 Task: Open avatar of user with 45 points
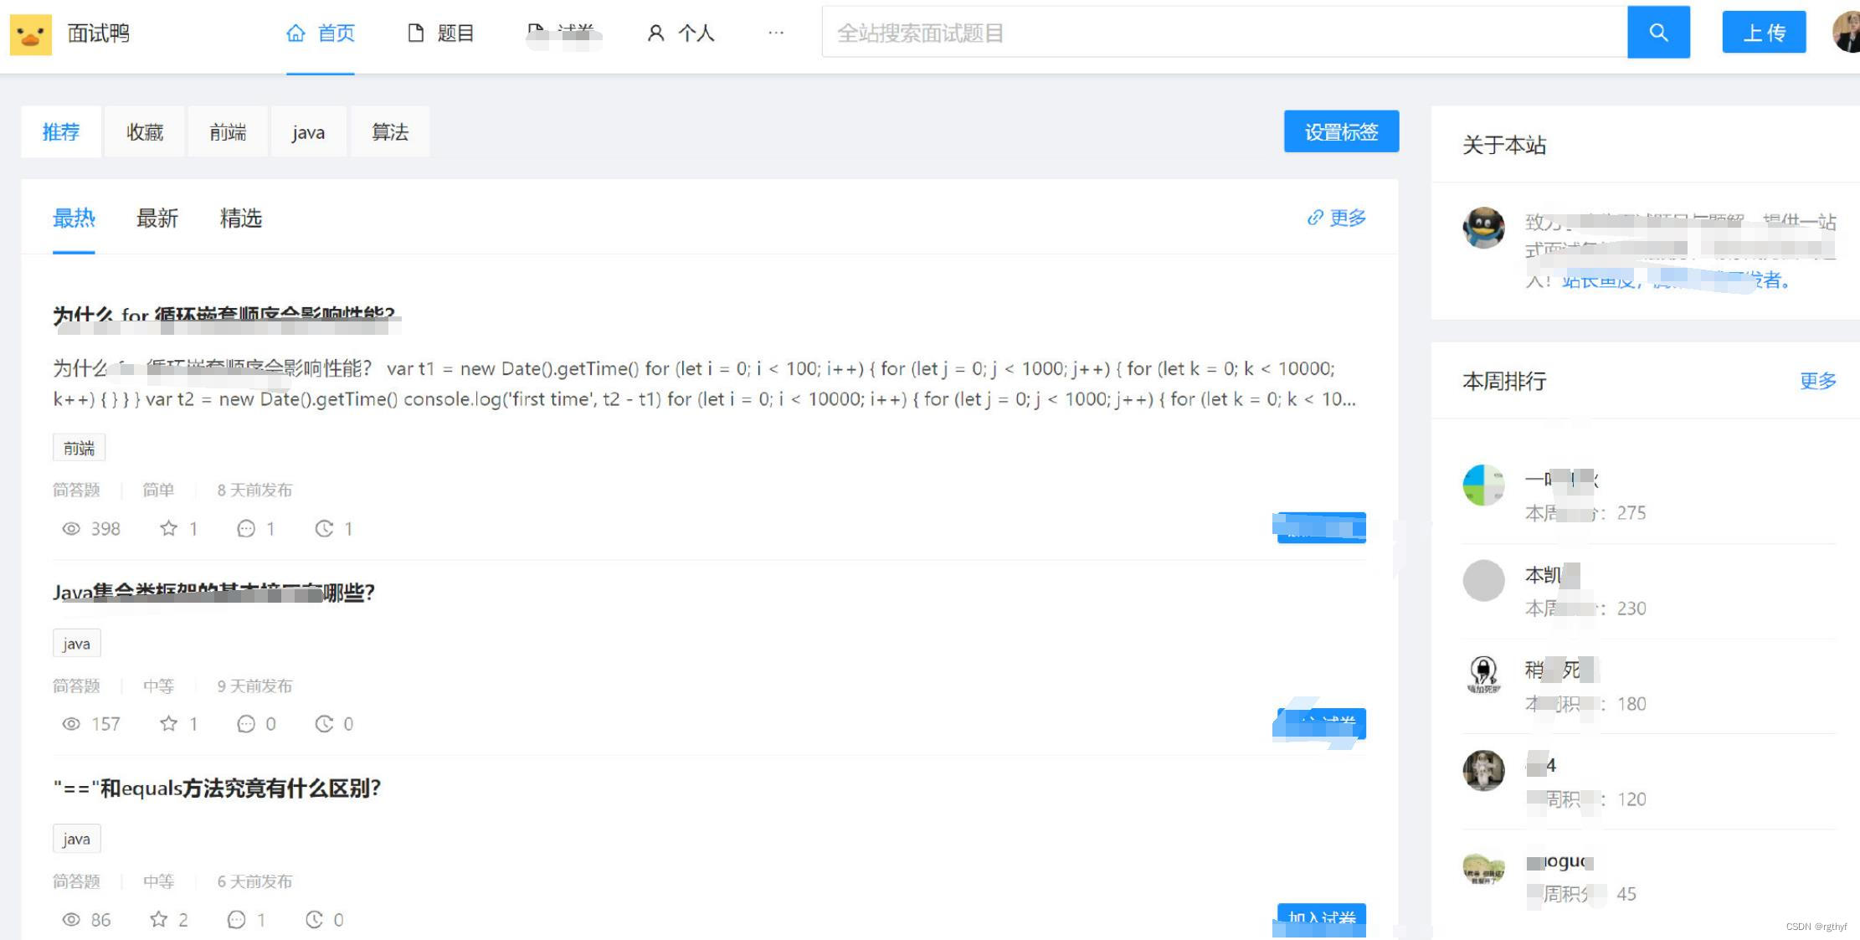(1483, 868)
